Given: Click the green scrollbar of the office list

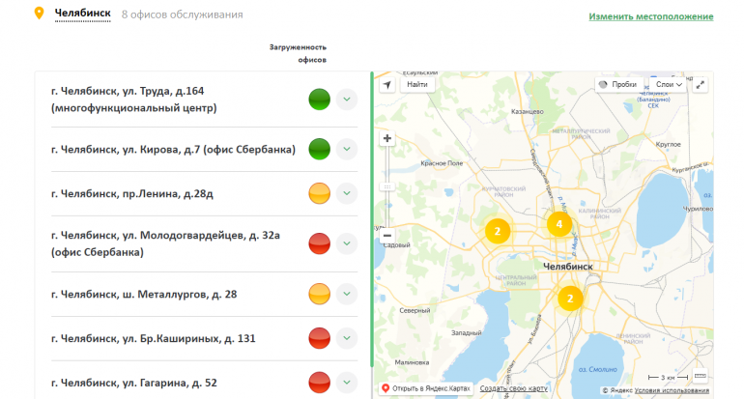Looking at the screenshot, I should [372, 219].
